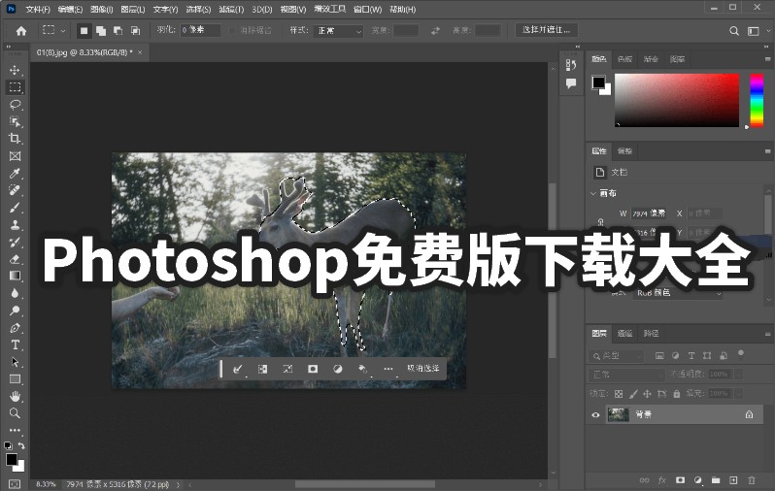Select the Object Selection tool
Screen dimensions: 775x491
tap(15, 121)
